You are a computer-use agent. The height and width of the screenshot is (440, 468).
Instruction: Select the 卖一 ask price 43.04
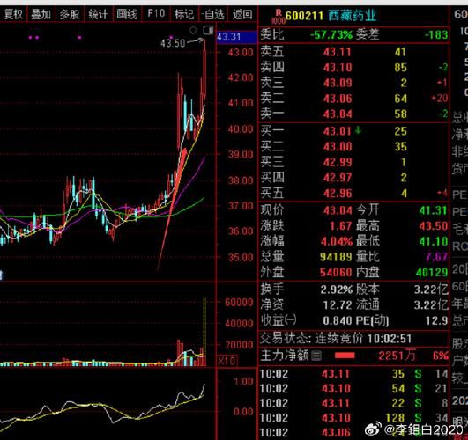(338, 114)
